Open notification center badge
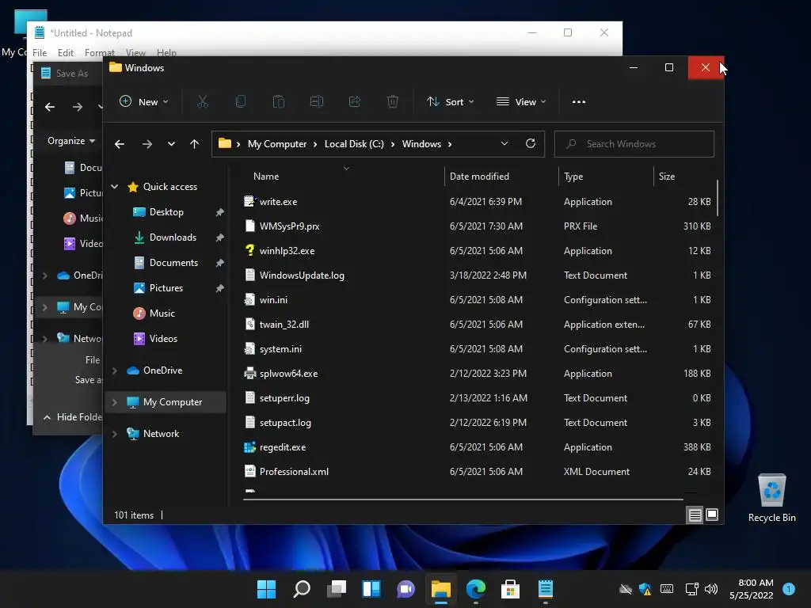 (x=789, y=589)
